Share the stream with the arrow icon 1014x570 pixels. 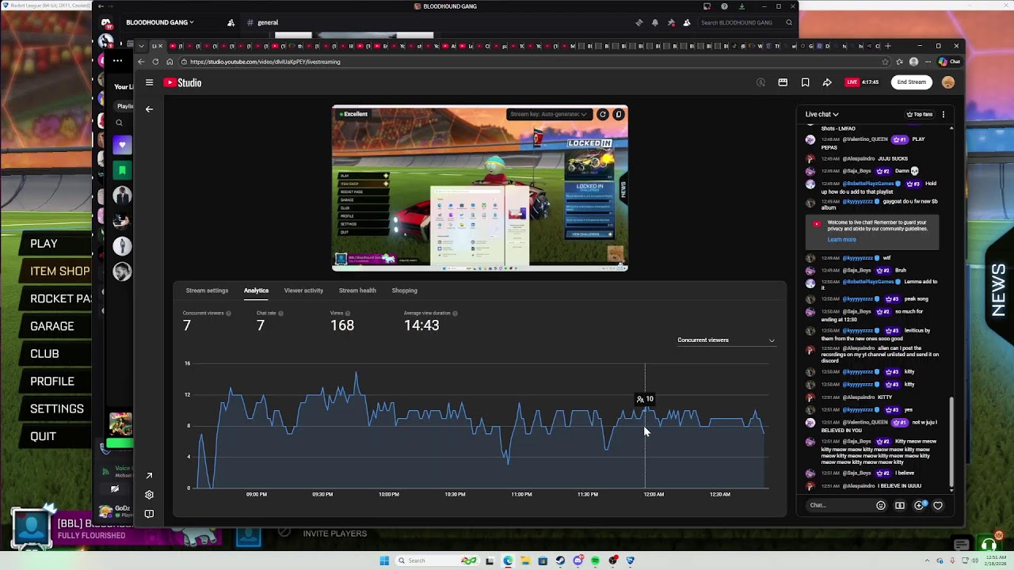[827, 82]
